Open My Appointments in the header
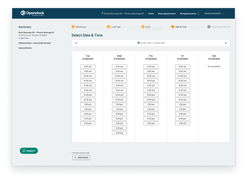 pyautogui.click(x=188, y=14)
